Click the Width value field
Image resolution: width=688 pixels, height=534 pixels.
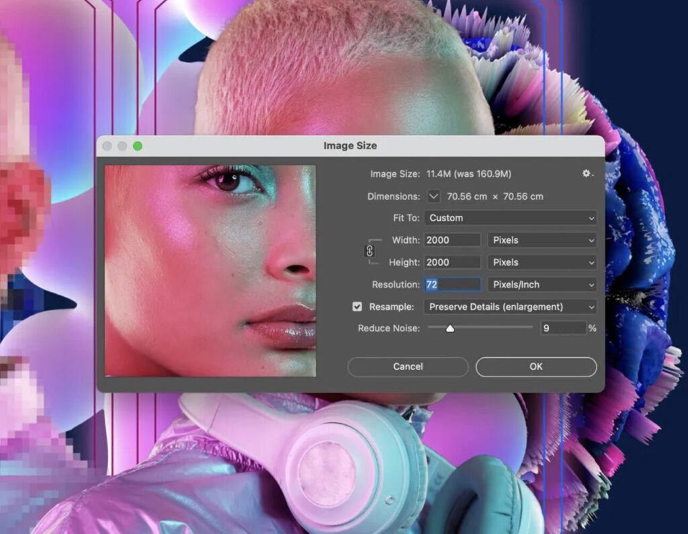(x=452, y=240)
